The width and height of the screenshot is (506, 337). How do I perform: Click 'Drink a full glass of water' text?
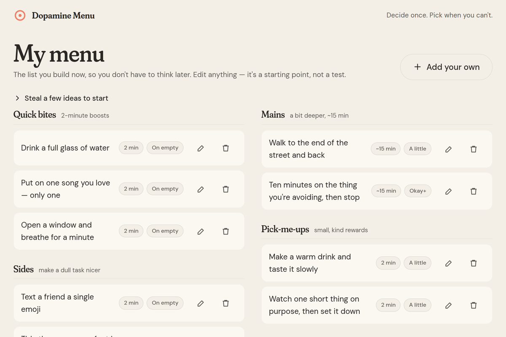(65, 148)
